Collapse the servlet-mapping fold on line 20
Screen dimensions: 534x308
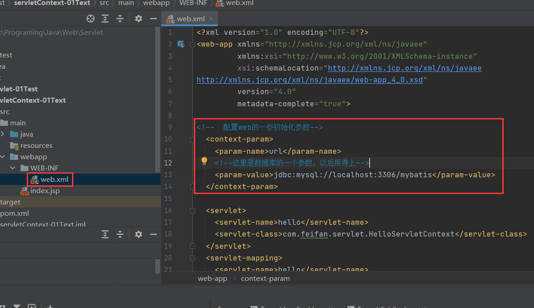192,258
